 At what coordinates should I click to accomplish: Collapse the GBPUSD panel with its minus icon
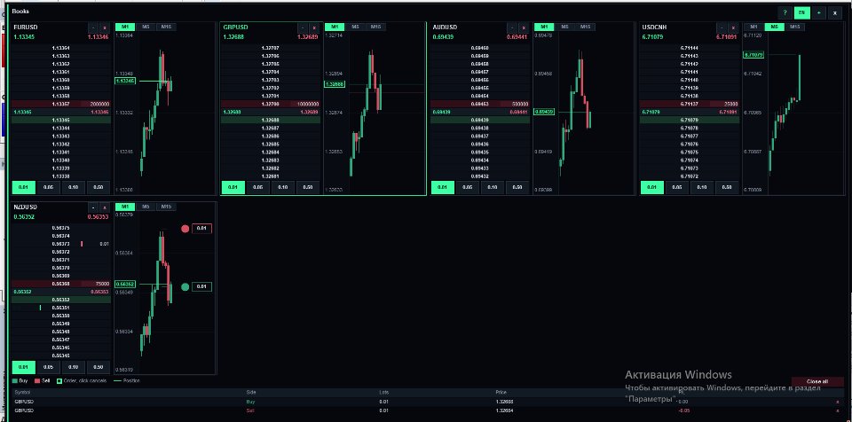point(302,27)
